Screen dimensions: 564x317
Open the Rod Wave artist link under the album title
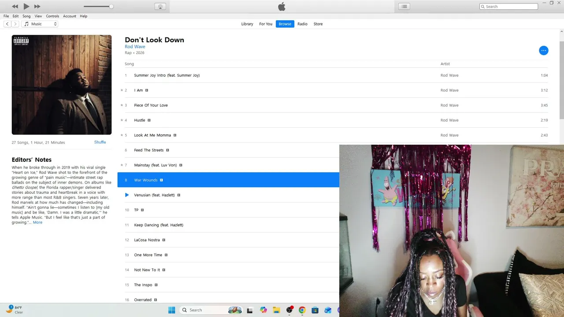click(135, 47)
